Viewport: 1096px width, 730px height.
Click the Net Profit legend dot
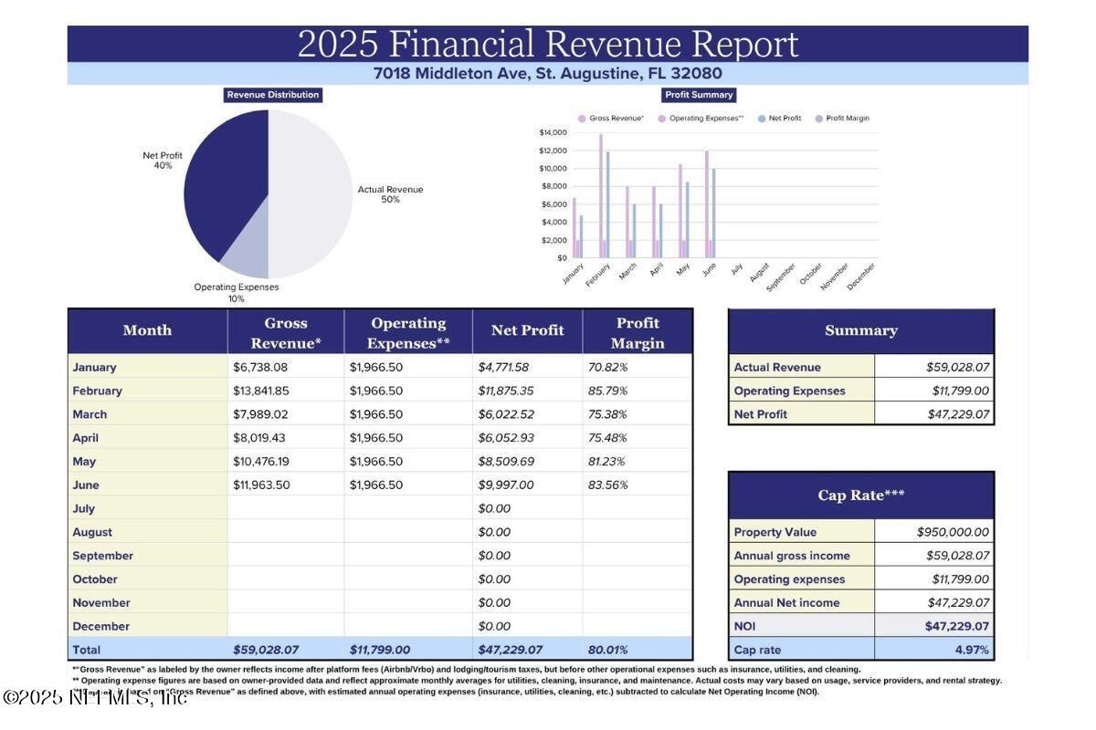(761, 119)
